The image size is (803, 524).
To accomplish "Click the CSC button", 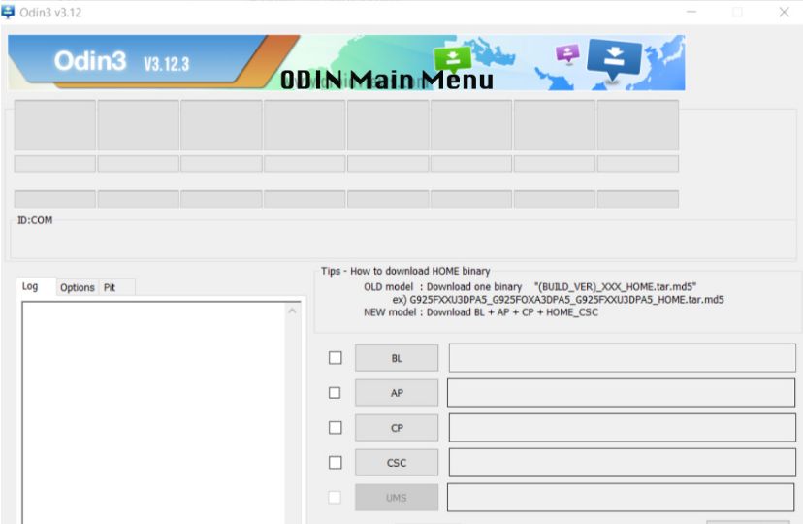I will [397, 463].
